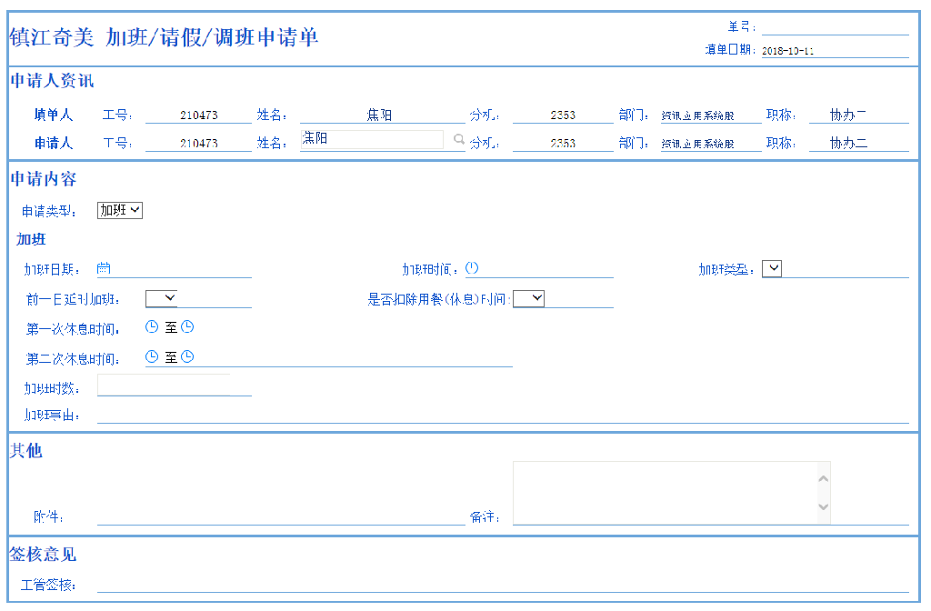Click 职称 协办二 in the 填单人 row
The height and width of the screenshot is (611, 931).
pos(848,115)
